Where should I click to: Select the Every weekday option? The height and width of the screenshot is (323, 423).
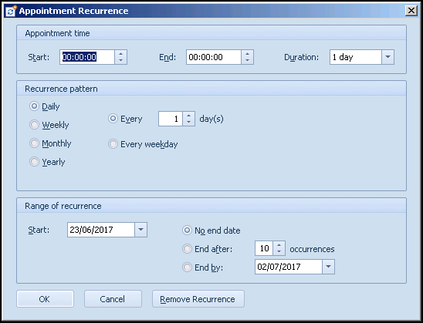pos(113,144)
